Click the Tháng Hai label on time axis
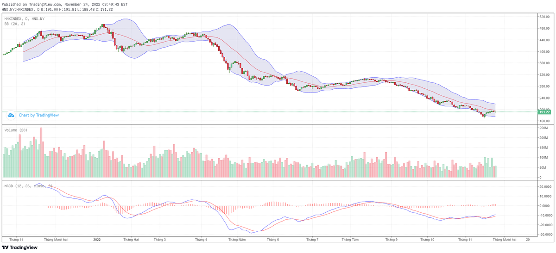This screenshot has width=556, height=253. coord(131,240)
